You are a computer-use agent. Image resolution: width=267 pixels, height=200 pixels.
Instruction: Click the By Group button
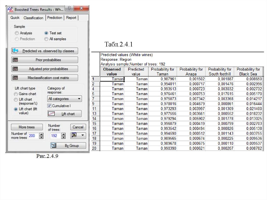(x=68, y=146)
